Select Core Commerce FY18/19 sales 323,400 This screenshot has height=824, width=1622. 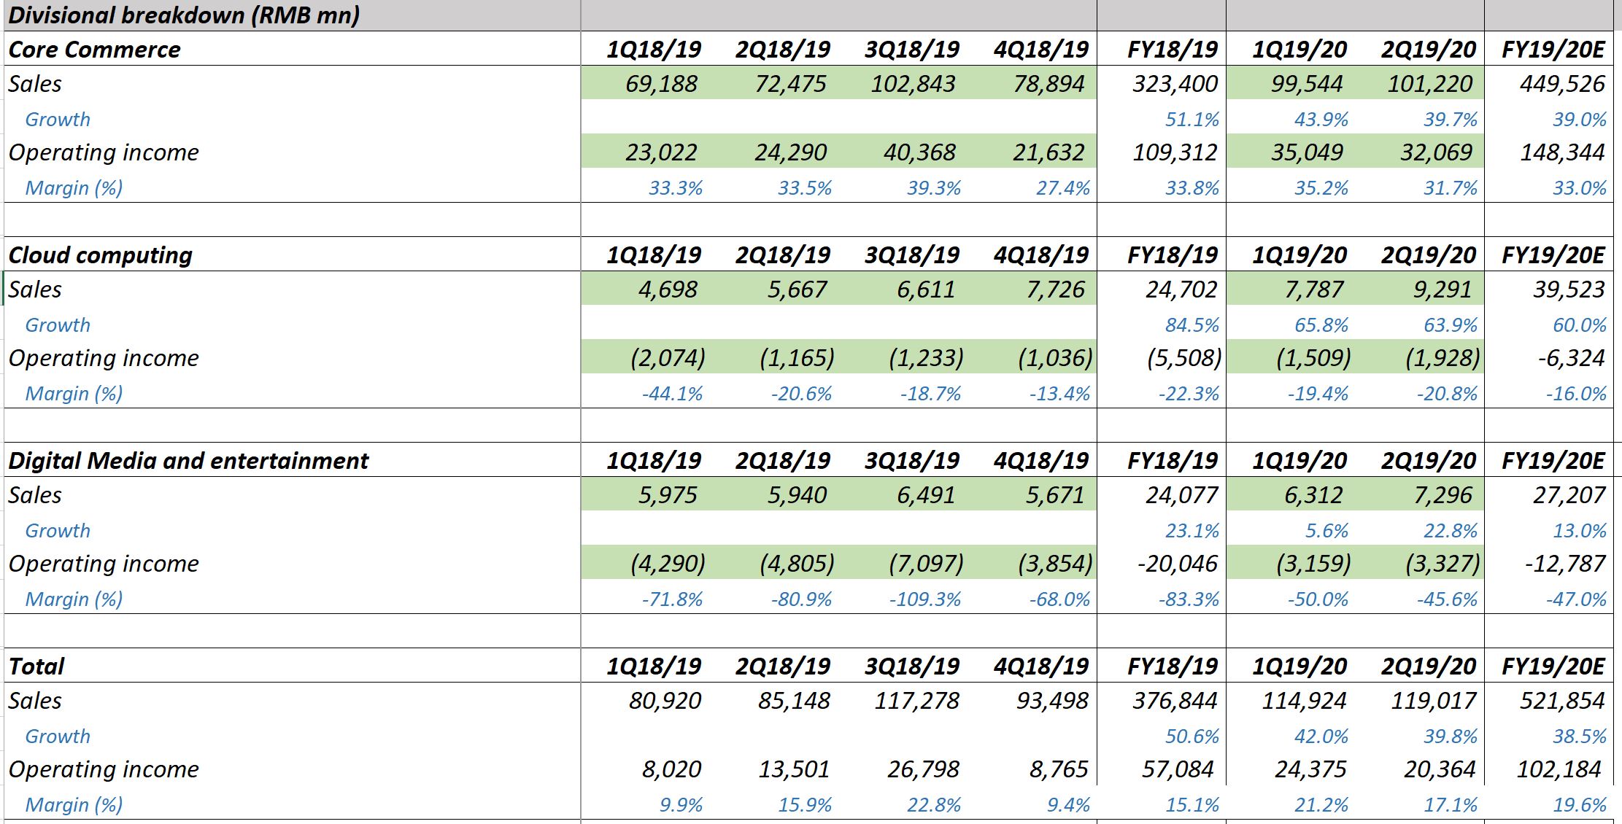click(x=1175, y=84)
